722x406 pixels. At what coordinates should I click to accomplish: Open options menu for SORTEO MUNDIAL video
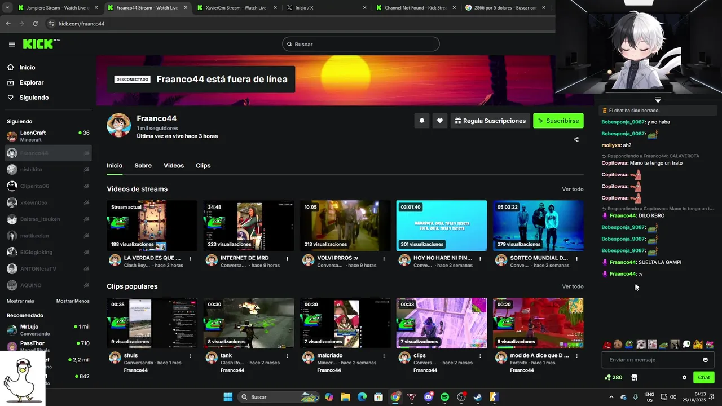[576, 258]
